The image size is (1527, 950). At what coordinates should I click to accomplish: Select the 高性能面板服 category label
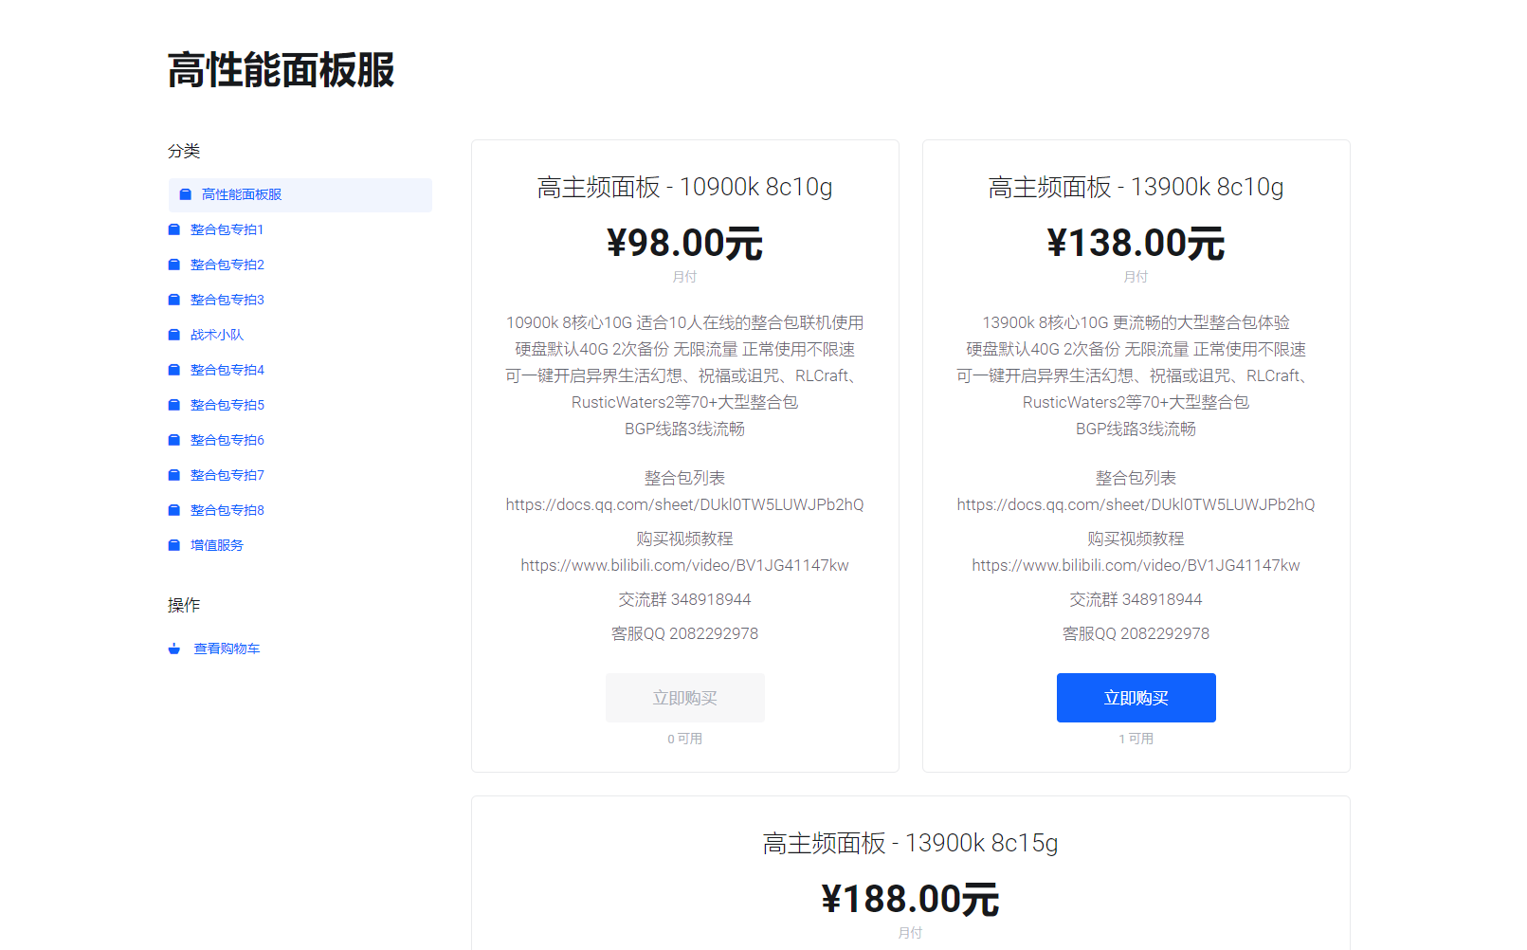[x=242, y=194]
